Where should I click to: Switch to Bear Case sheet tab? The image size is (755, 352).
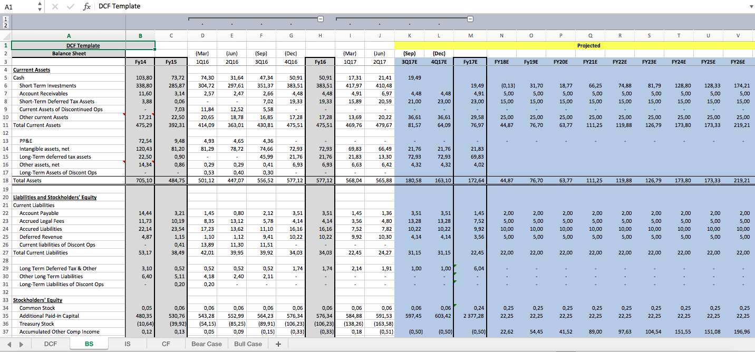click(x=207, y=344)
